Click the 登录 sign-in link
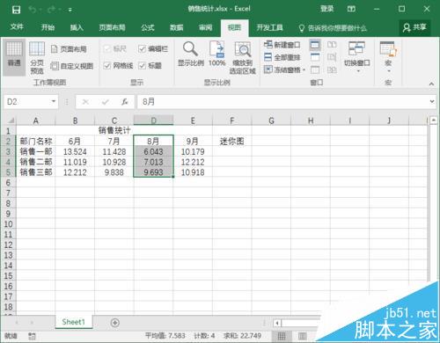The image size is (440, 343). [x=326, y=9]
